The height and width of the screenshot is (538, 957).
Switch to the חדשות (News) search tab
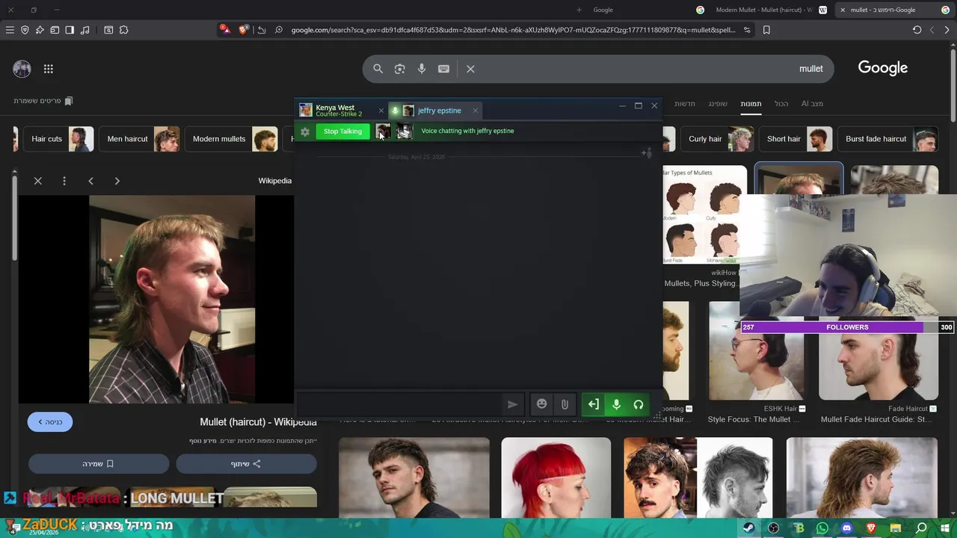[x=685, y=104]
